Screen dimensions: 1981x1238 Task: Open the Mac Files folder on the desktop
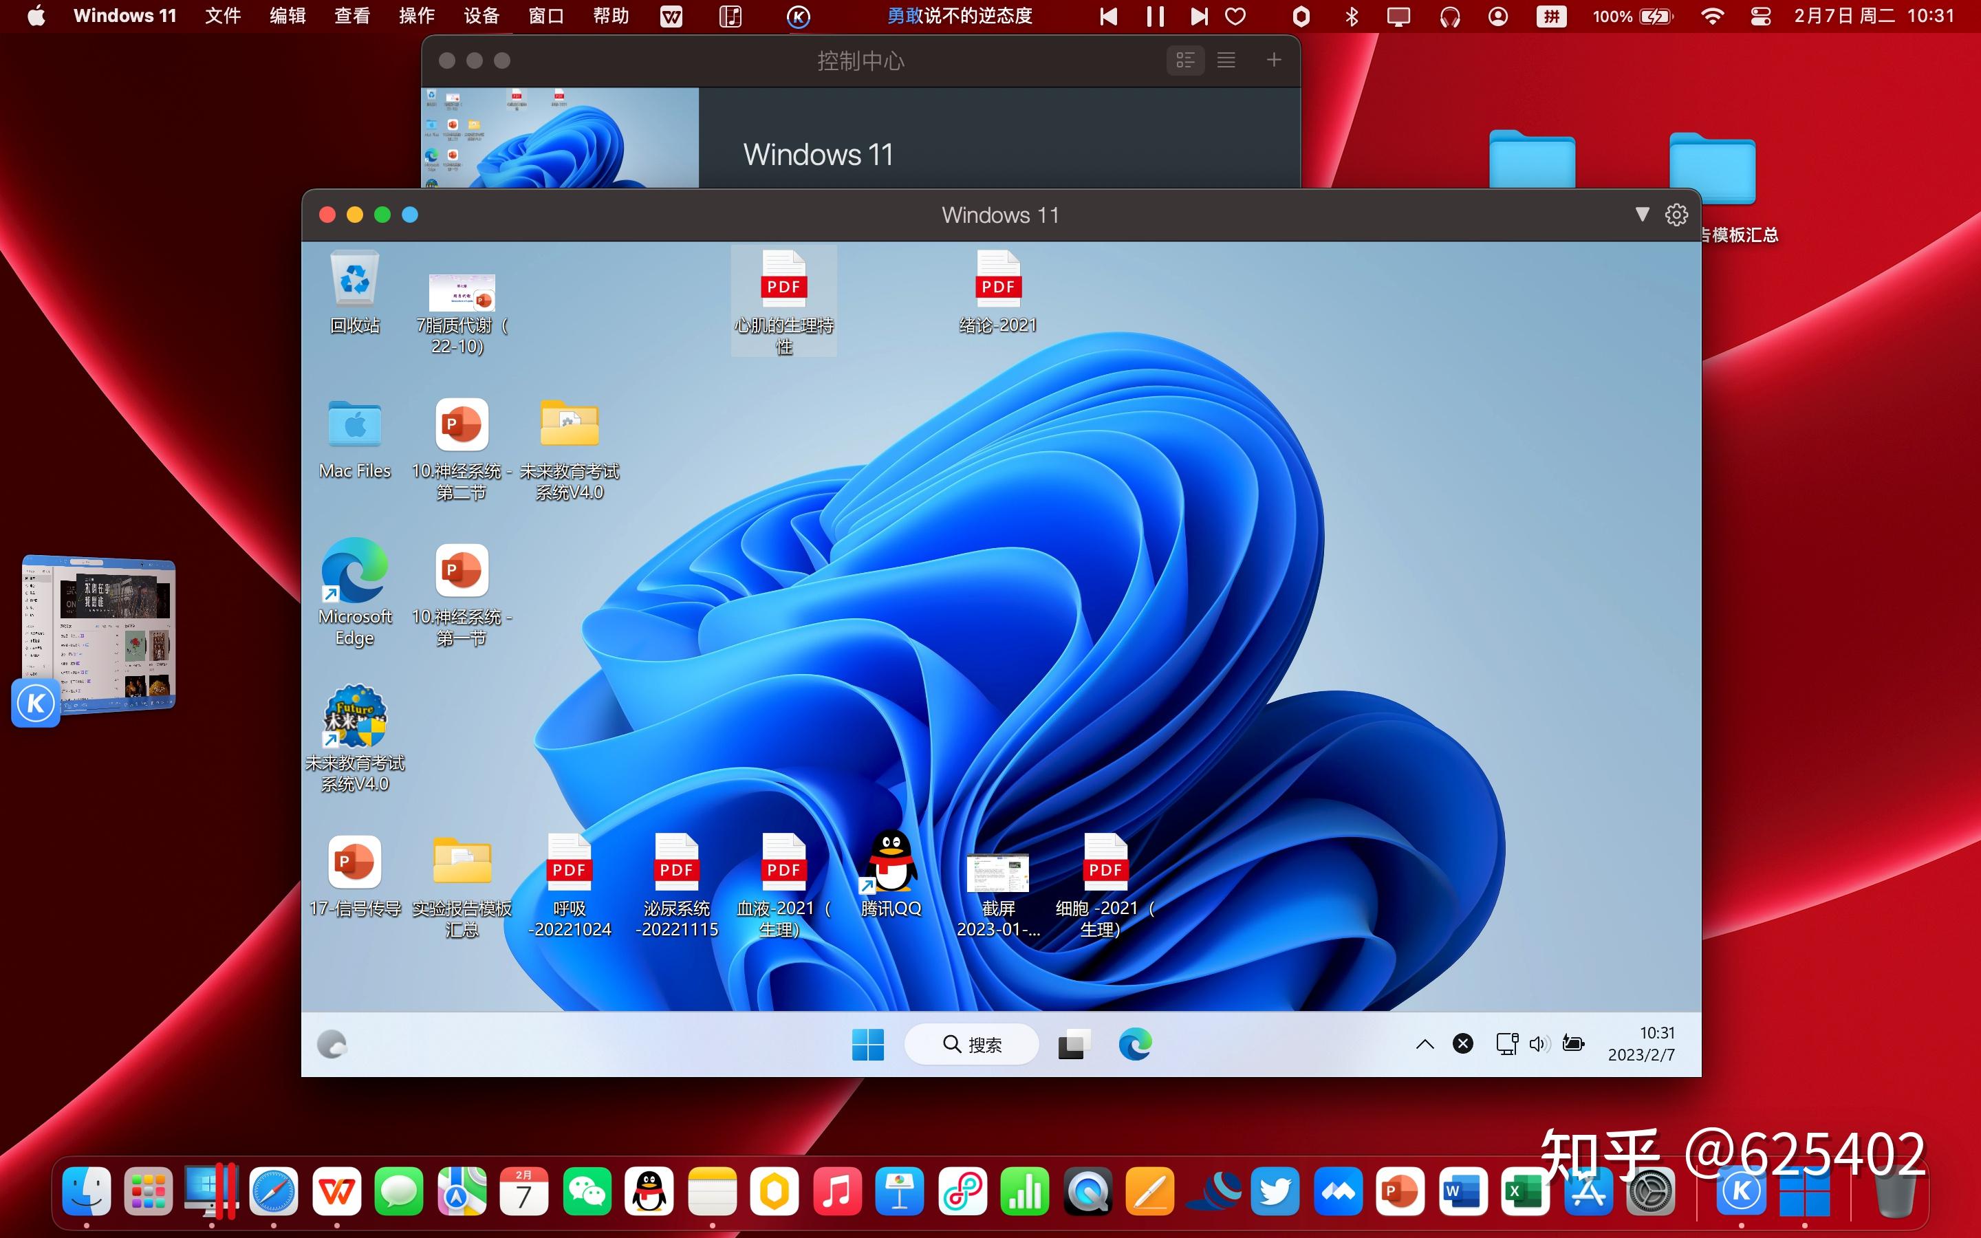pyautogui.click(x=354, y=426)
